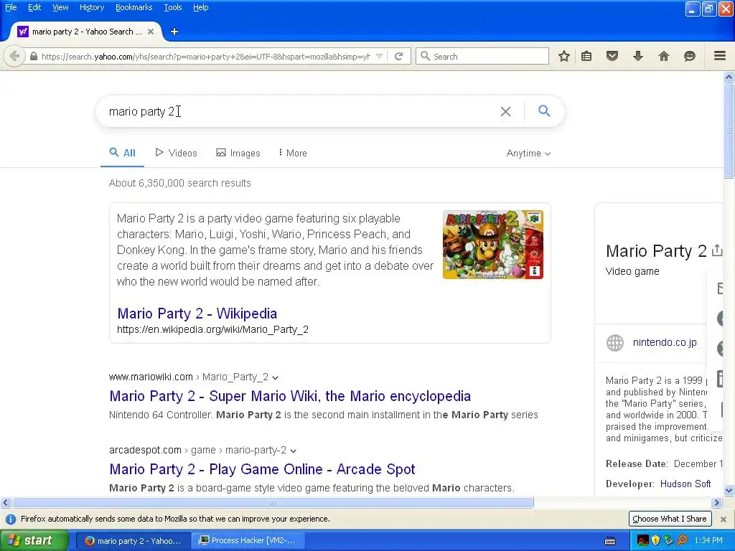
Task: Expand the More search categories menu
Action: pos(293,154)
